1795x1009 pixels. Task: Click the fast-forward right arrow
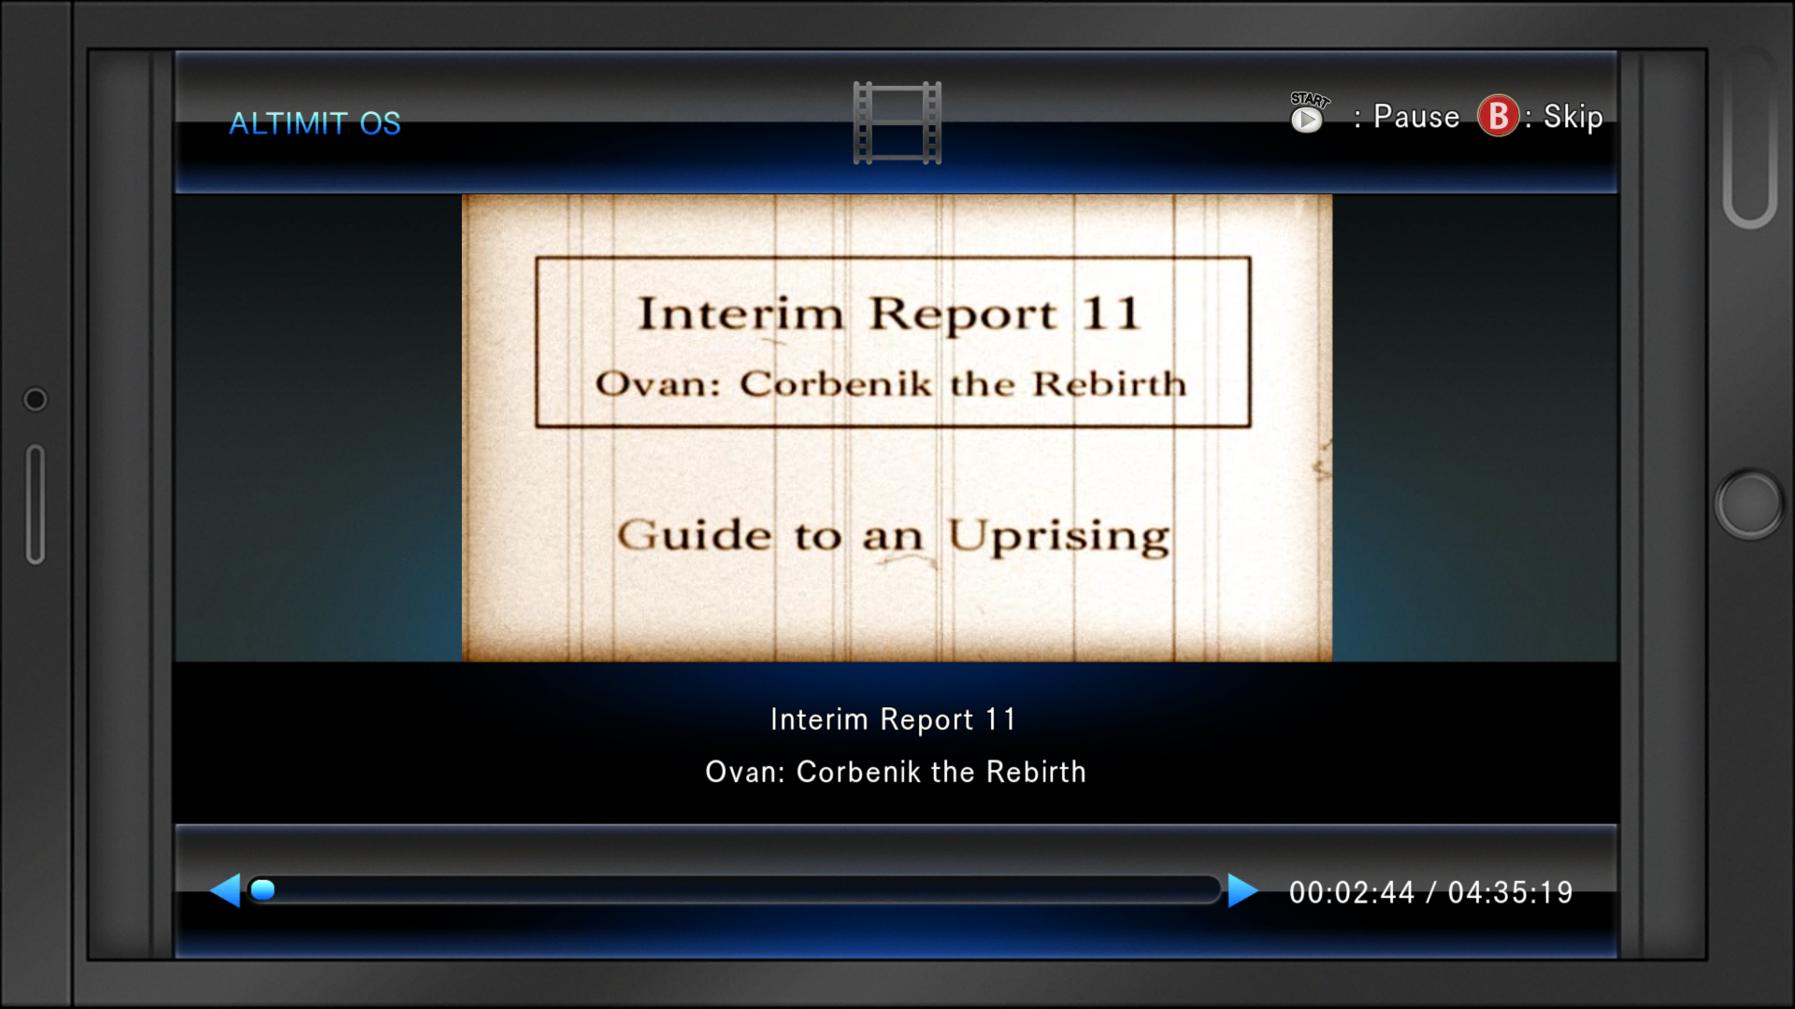click(x=1242, y=890)
